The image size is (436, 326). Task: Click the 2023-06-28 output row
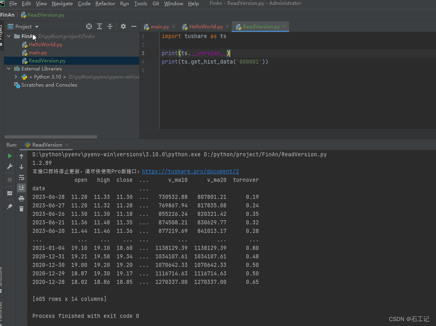(146, 197)
